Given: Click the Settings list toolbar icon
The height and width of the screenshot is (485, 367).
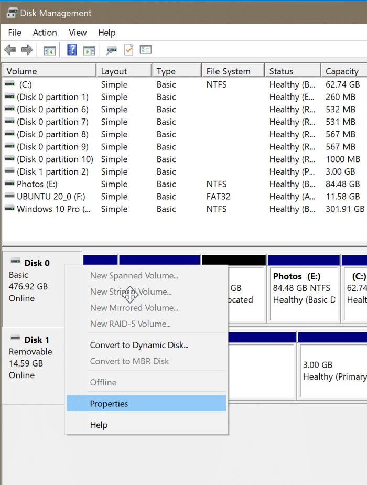Looking at the screenshot, I should pyautogui.click(x=145, y=49).
